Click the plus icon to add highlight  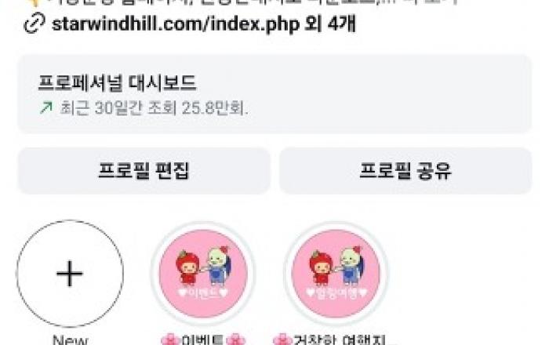(70, 274)
